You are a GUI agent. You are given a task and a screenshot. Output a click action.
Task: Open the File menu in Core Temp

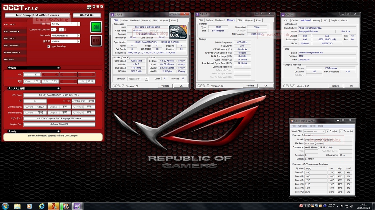click(x=293, y=126)
